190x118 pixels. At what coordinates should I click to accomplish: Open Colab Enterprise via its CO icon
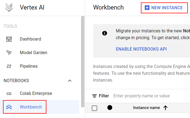point(9,94)
